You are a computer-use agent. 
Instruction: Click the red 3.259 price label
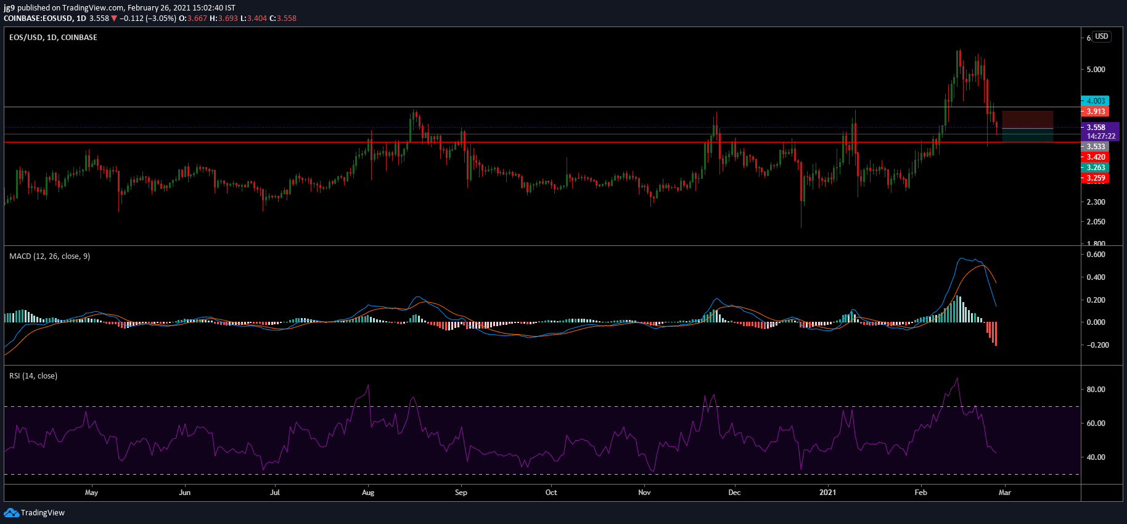click(1095, 178)
